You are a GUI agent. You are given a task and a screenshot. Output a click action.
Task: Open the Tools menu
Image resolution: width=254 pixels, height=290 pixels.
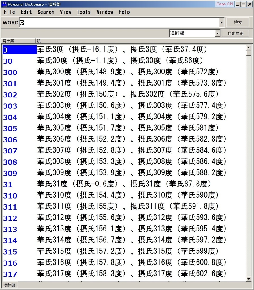(x=84, y=12)
